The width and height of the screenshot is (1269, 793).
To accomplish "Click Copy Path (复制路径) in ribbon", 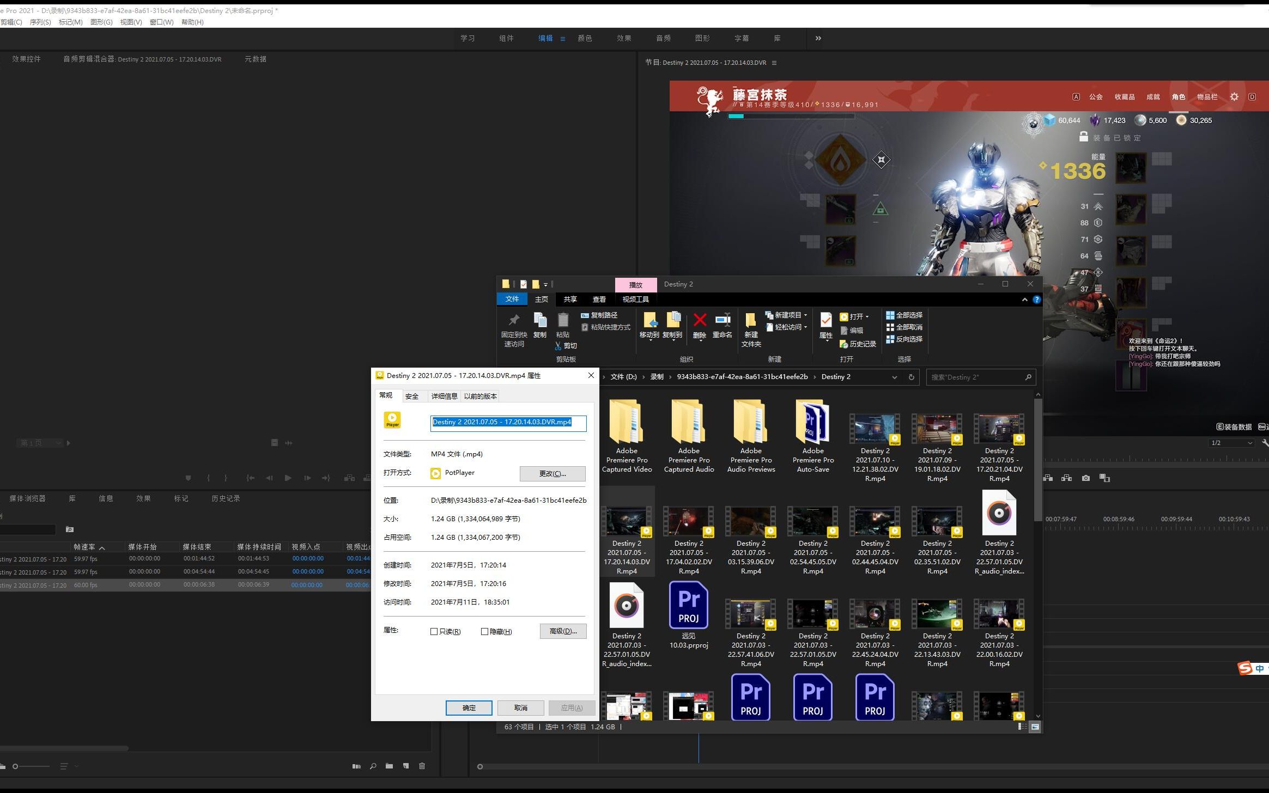I will coord(599,315).
